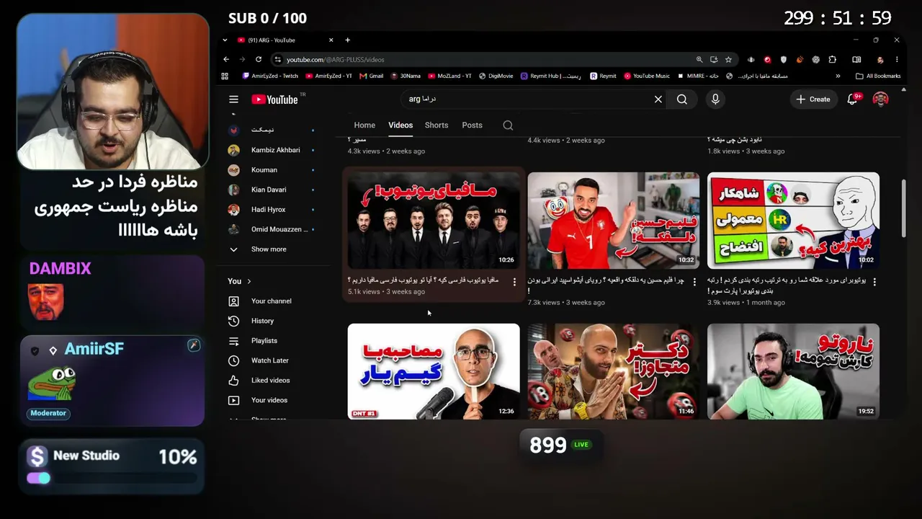The image size is (922, 519).
Task: Play the 10:32 red jersey video thumbnail
Action: click(x=614, y=221)
